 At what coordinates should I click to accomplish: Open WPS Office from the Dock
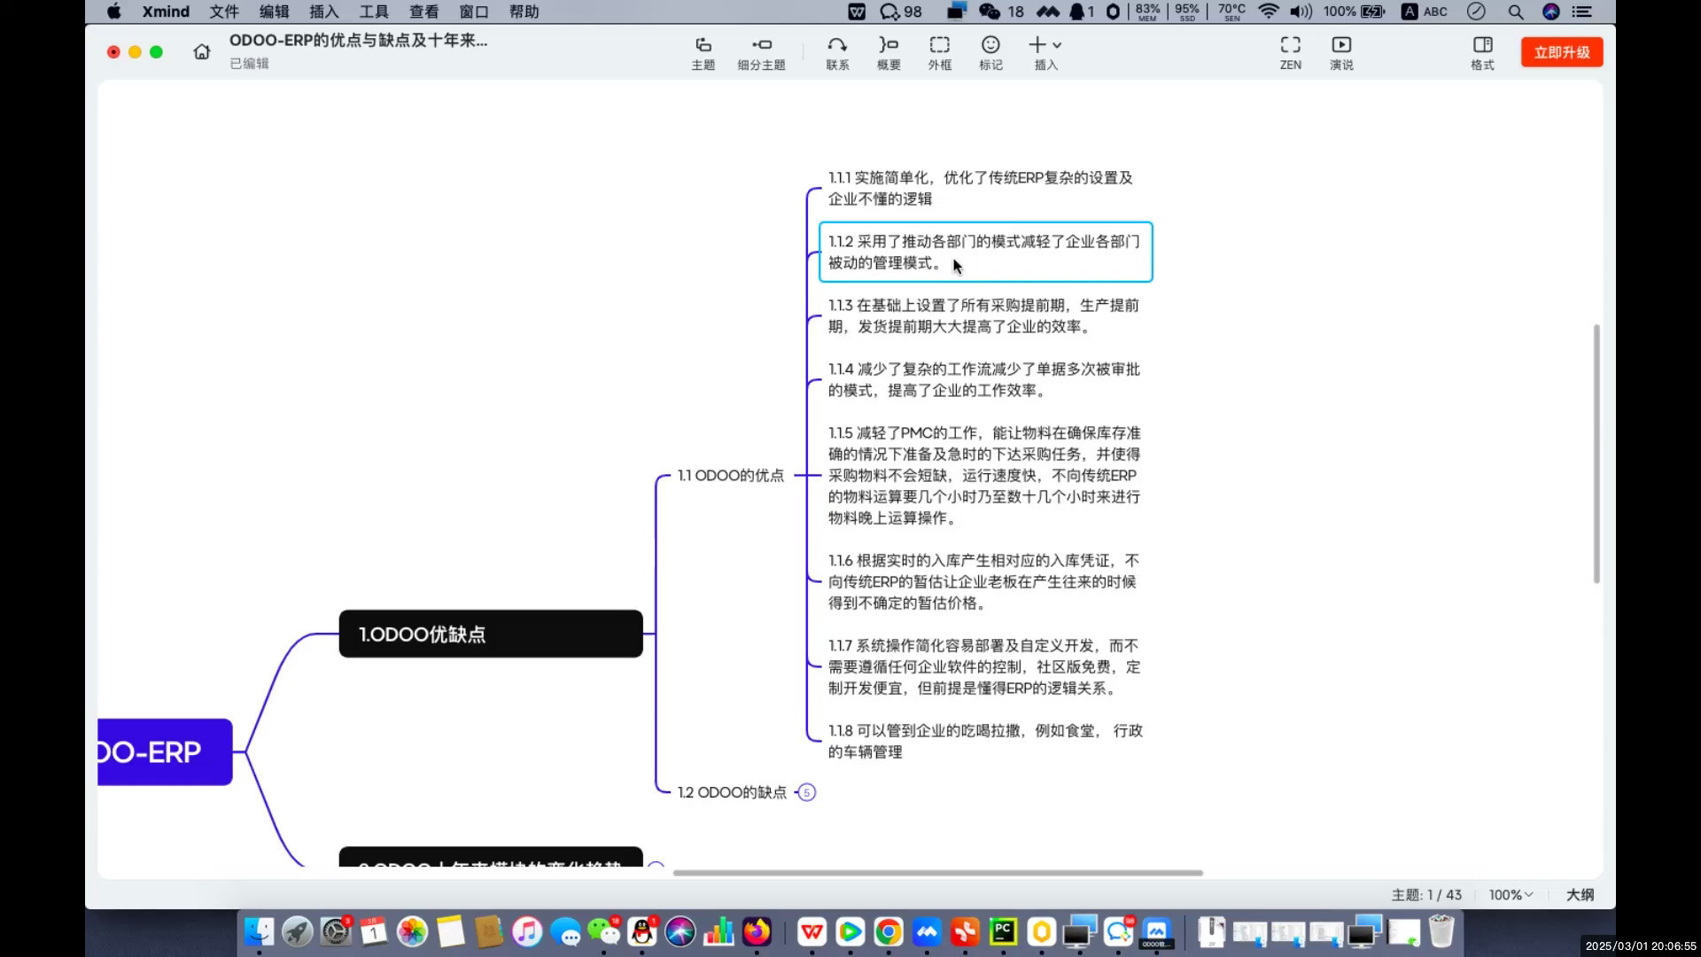[x=812, y=931]
